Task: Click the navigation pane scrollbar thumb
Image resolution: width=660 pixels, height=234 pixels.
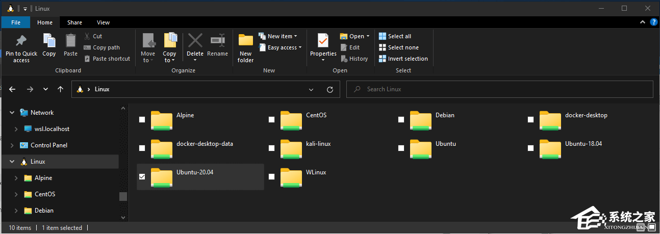Action: click(123, 196)
